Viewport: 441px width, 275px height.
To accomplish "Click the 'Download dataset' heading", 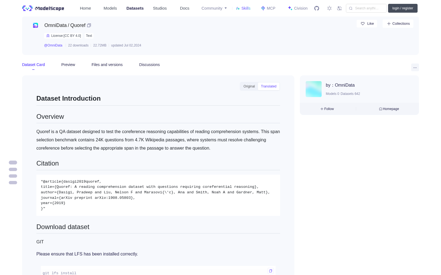I will click(x=63, y=227).
